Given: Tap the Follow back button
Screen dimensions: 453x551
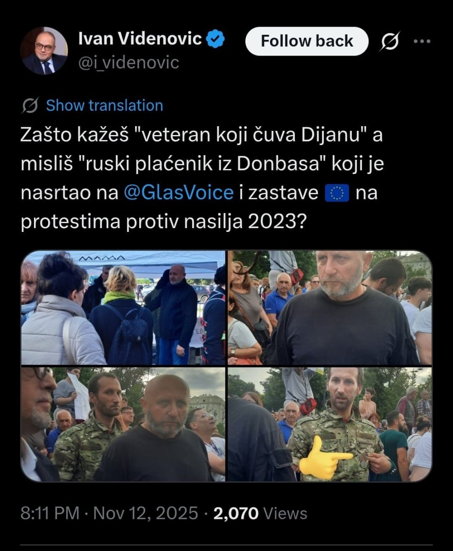Looking at the screenshot, I should tap(307, 41).
